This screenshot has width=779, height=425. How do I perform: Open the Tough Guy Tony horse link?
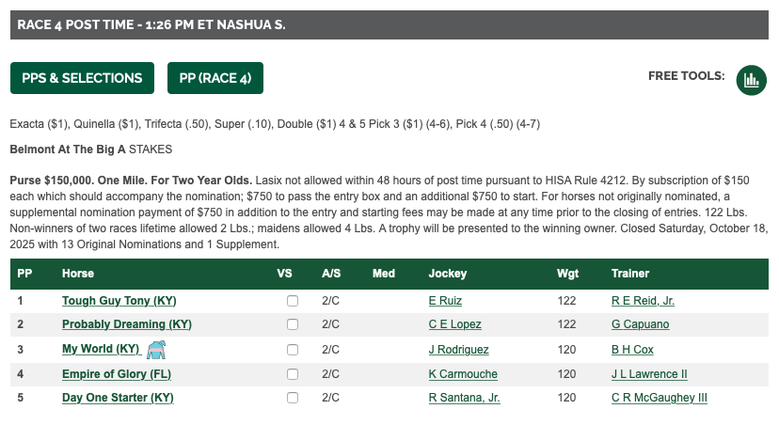119,301
